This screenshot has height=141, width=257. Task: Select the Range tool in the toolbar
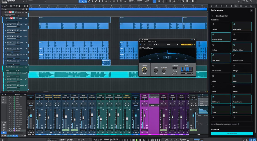(x=86, y=1)
